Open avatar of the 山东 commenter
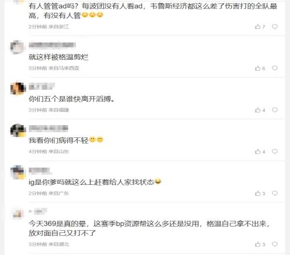Viewport: 290px width, 255px height. click(x=18, y=130)
